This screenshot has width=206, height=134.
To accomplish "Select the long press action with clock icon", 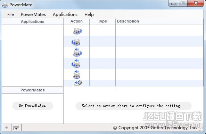I will point(78,83).
